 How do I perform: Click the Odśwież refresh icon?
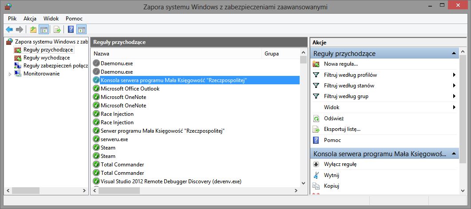[x=316, y=118]
